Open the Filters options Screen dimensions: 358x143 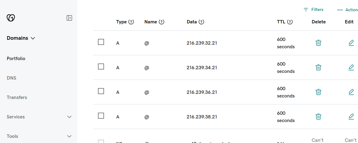click(314, 10)
